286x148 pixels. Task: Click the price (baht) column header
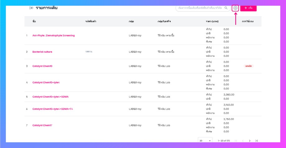click(212, 21)
